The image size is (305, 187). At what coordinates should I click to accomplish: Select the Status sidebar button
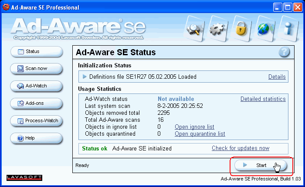(x=37, y=52)
